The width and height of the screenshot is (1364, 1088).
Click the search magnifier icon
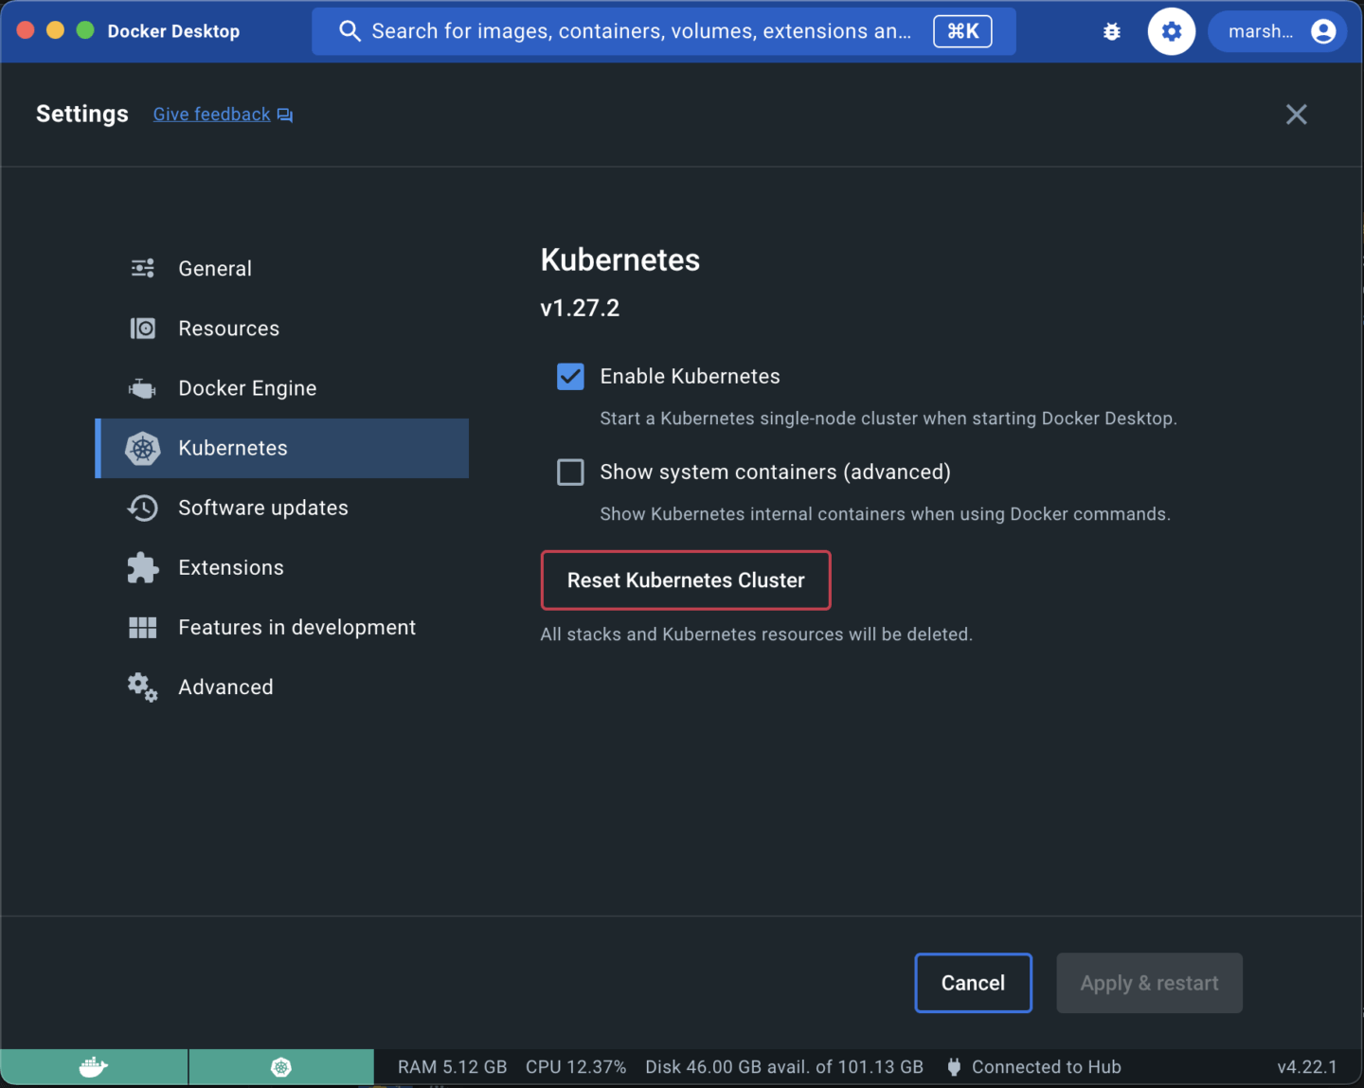(350, 31)
